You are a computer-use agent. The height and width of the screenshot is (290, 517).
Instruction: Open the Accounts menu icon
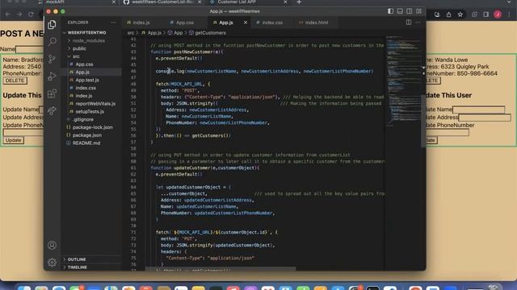click(52, 245)
